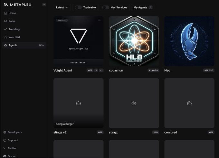Click the Watchlist star icon
The image size is (219, 158).
pyautogui.click(x=5, y=37)
